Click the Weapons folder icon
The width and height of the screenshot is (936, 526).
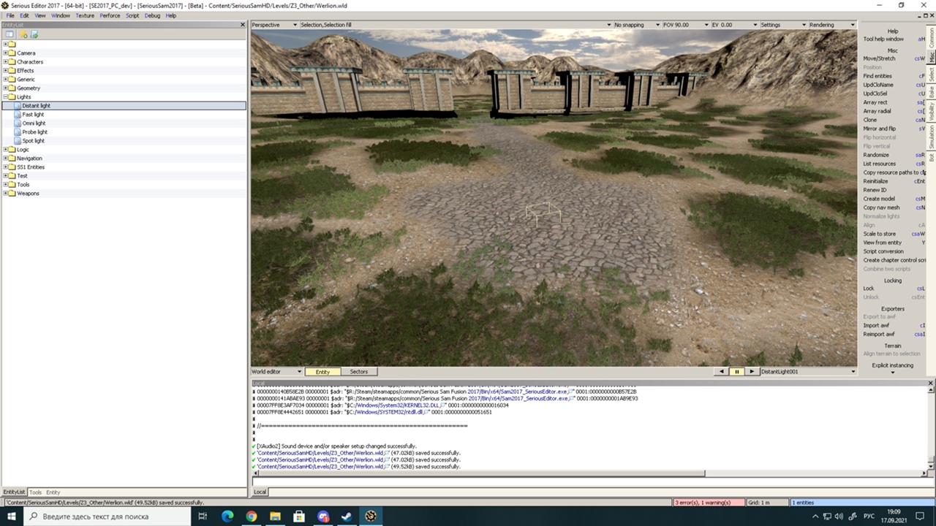point(12,194)
